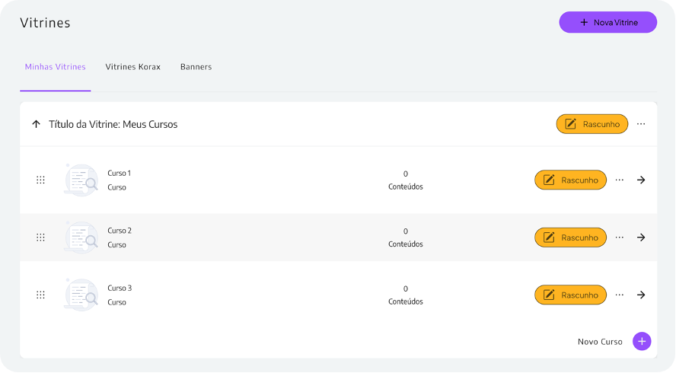Click the Nova Vitrine button

click(x=607, y=23)
